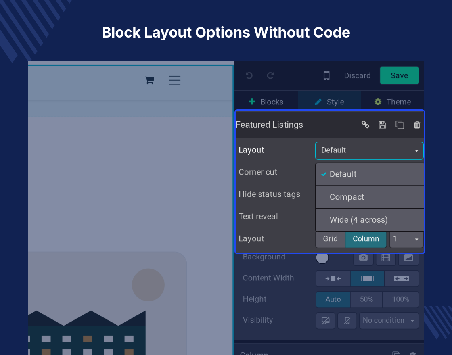Open the Layout dropdown showing Default
Image resolution: width=452 pixels, height=355 pixels.
pos(369,150)
